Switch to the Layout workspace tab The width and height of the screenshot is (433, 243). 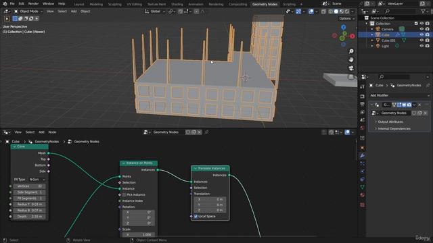click(x=79, y=4)
